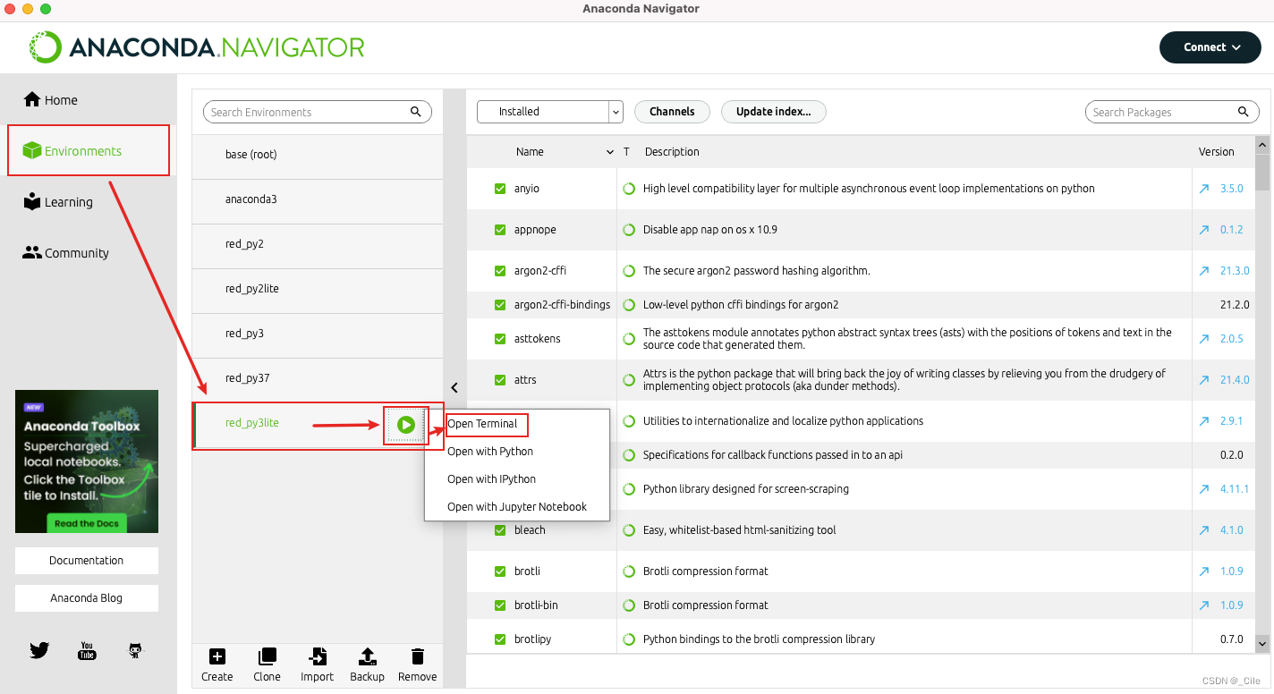This screenshot has height=694, width=1274.
Task: Uncheck the appnope package checkbox
Action: click(500, 230)
